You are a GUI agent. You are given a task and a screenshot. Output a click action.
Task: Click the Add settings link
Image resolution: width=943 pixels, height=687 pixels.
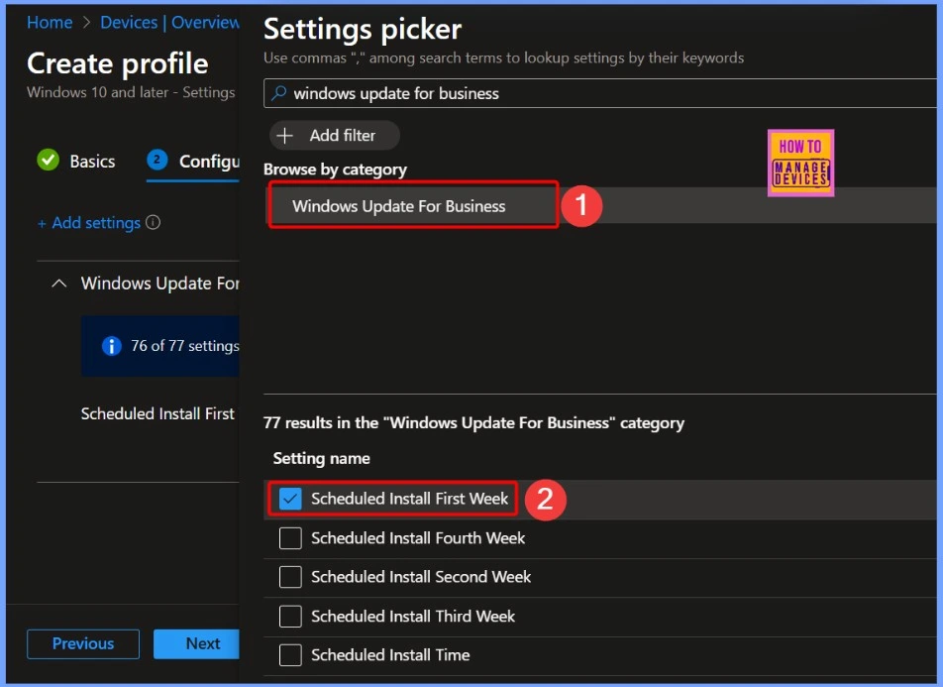pyautogui.click(x=89, y=223)
